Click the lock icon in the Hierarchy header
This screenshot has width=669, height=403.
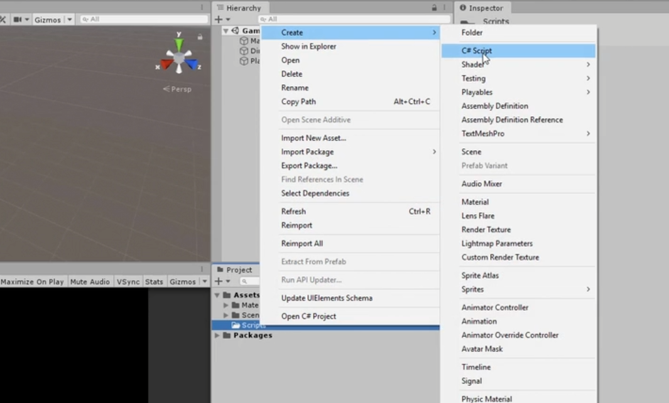point(434,7)
